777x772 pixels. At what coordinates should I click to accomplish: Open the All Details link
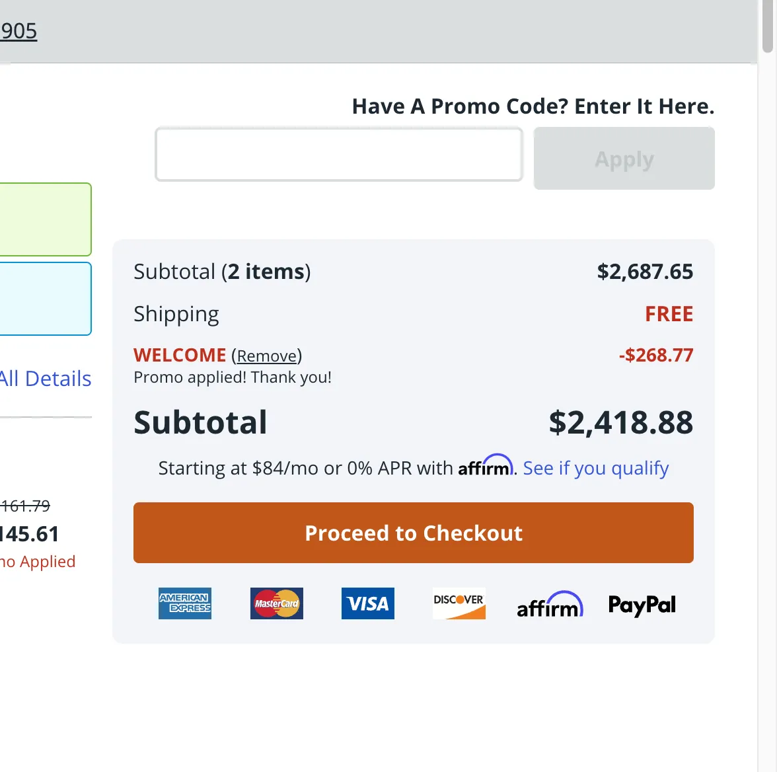[46, 379]
